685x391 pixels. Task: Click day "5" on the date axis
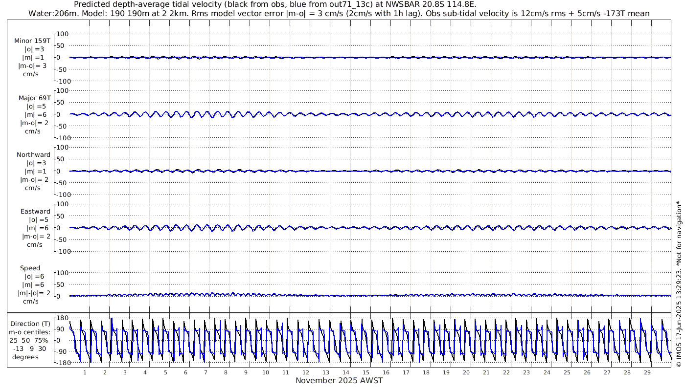(165, 372)
